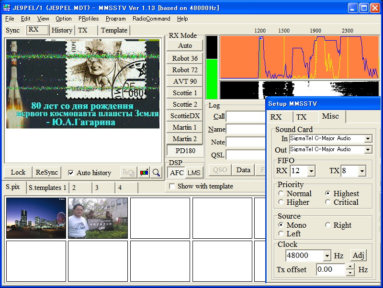Select Robot 72 RX mode
Image resolution: width=383 pixels, height=288 pixels.
[185, 70]
